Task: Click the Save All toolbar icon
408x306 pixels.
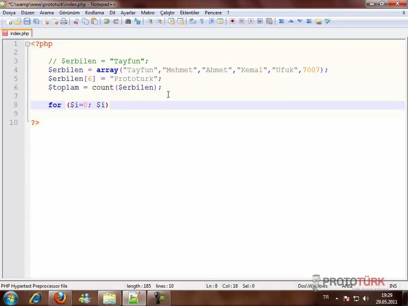Action: 37,21
